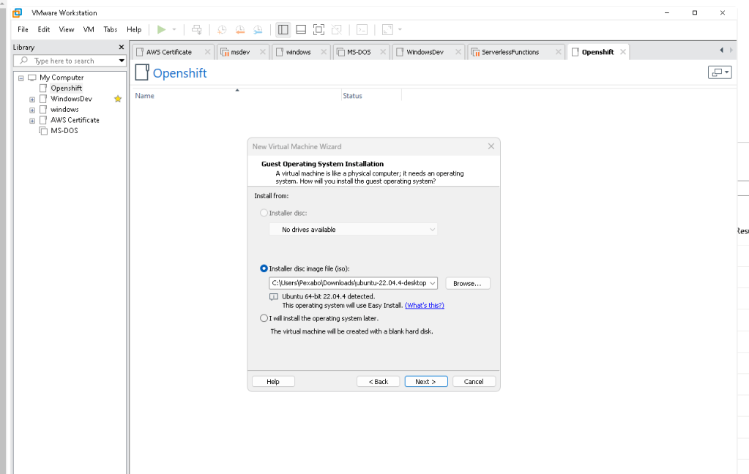Click the library search magnifier icon
This screenshot has height=474, width=749.
click(23, 61)
